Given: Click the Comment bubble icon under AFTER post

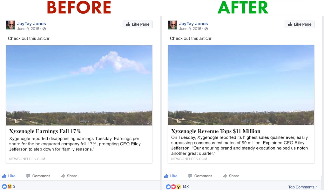Looking at the screenshot, I should (190, 176).
